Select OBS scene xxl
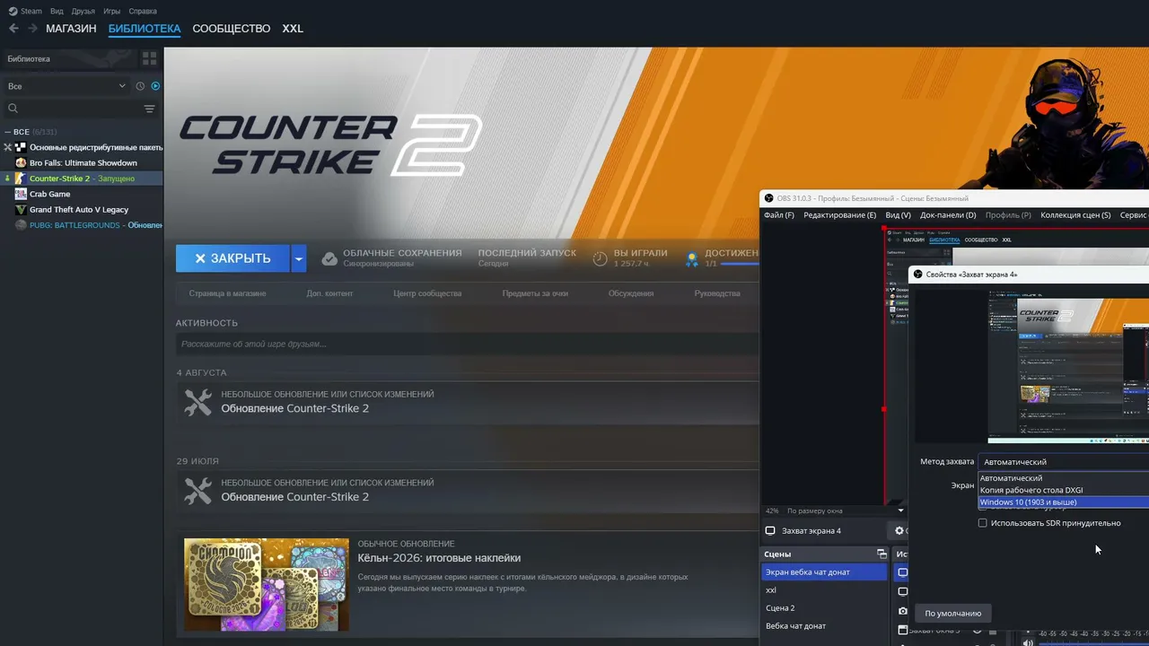The width and height of the screenshot is (1149, 646). pyautogui.click(x=824, y=590)
